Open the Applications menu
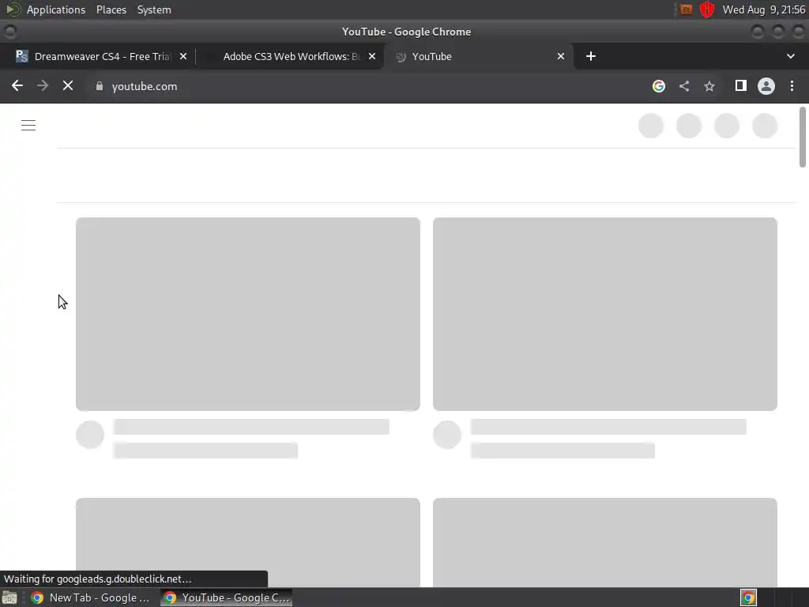This screenshot has width=809, height=607. 56,9
